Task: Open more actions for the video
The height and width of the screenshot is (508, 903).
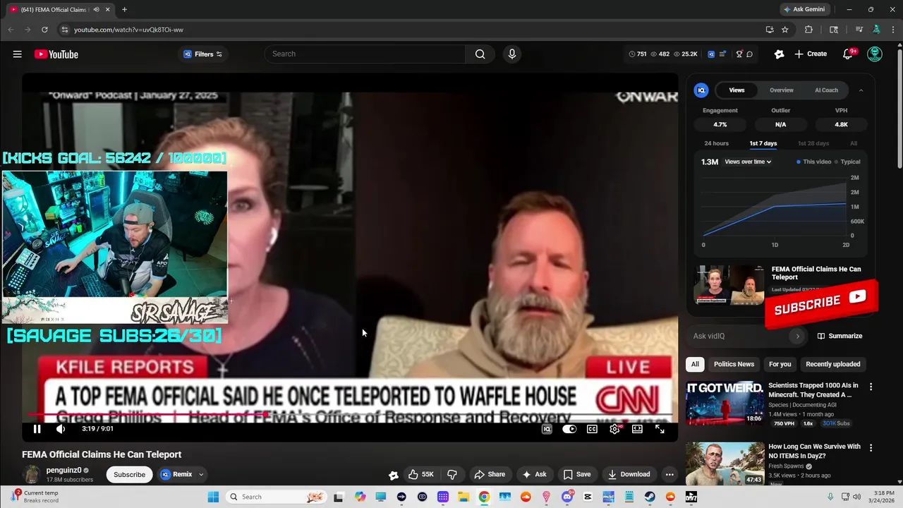Action: (669, 474)
